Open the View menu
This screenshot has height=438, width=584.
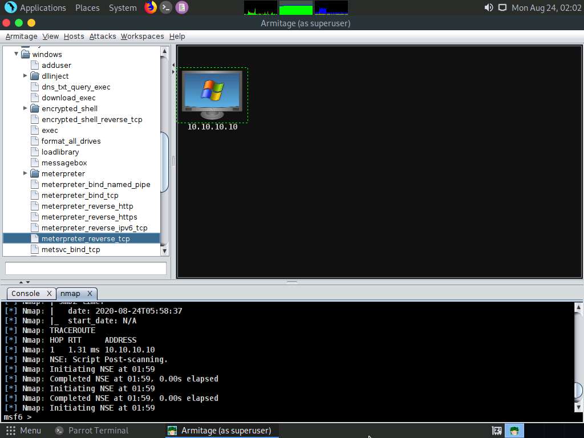[50, 36]
